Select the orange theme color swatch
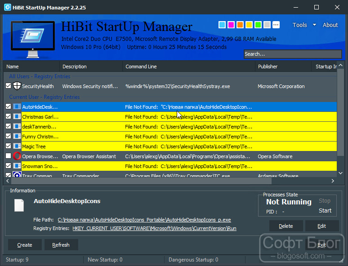 click(x=240, y=25)
